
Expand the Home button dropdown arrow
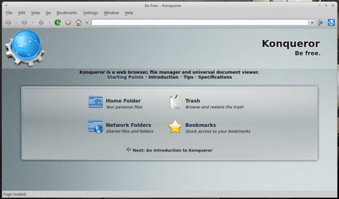pos(87,22)
